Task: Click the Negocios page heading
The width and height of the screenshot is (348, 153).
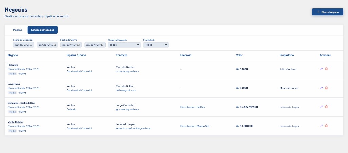Action: tap(16, 10)
